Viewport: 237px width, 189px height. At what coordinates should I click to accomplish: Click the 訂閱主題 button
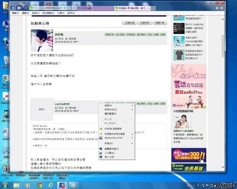tap(130, 23)
